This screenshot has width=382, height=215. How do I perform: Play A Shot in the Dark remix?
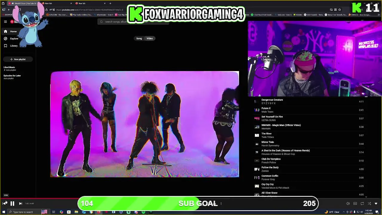point(309,152)
